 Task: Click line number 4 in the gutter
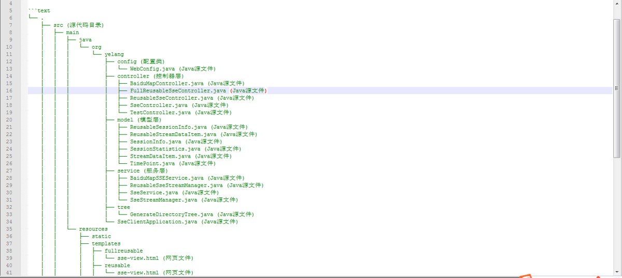[10, 3]
